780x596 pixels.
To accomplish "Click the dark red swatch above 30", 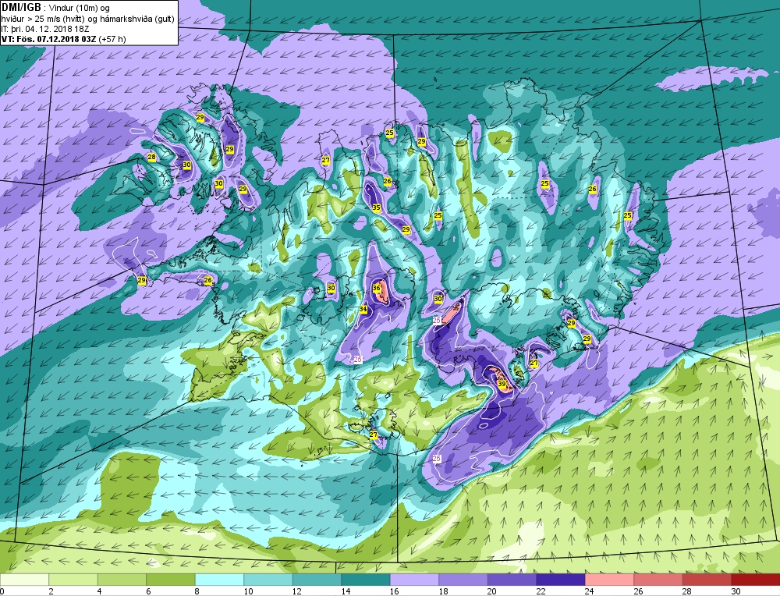I will coord(756,580).
